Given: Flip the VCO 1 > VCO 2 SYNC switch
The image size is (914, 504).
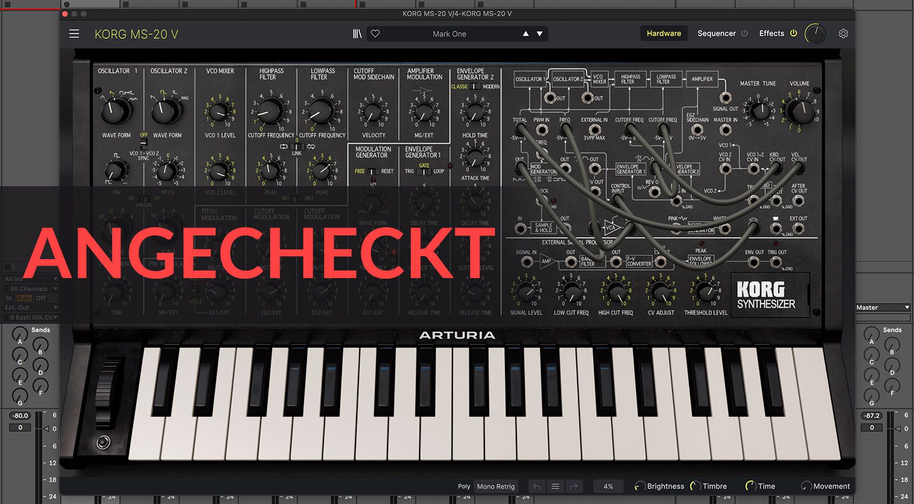Looking at the screenshot, I should click(144, 143).
